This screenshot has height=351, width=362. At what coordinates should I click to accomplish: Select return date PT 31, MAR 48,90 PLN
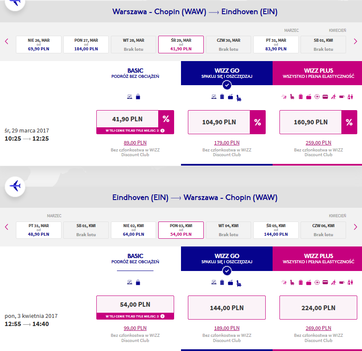(39, 230)
